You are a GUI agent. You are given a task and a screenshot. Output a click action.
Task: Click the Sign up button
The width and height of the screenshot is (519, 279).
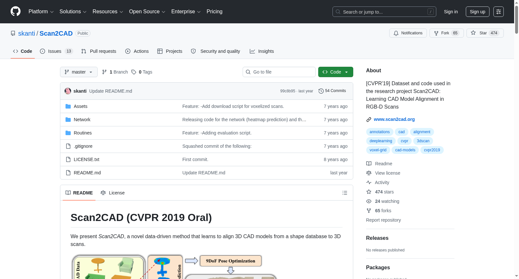click(x=477, y=12)
